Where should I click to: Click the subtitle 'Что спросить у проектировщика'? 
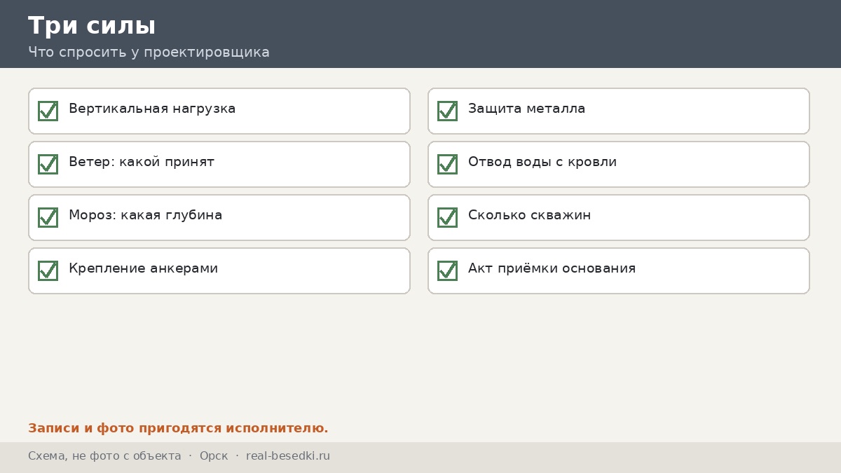[x=149, y=53]
